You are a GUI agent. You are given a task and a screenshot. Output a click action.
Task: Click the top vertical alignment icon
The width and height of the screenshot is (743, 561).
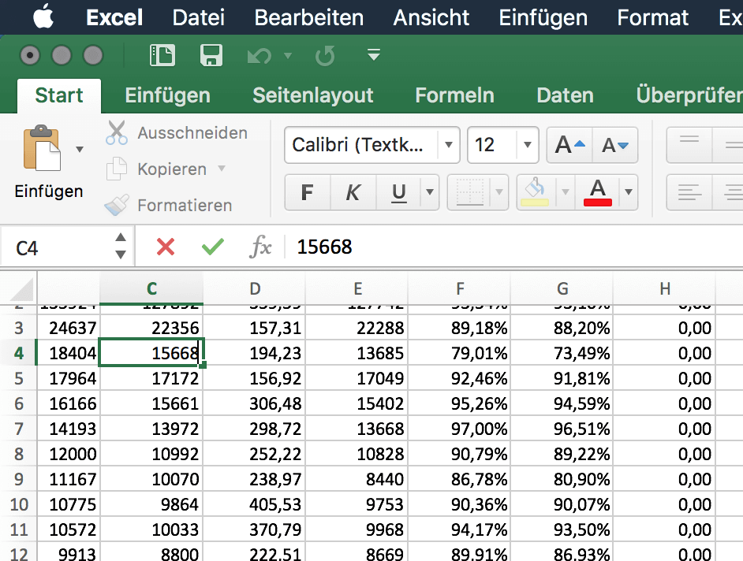coord(689,145)
